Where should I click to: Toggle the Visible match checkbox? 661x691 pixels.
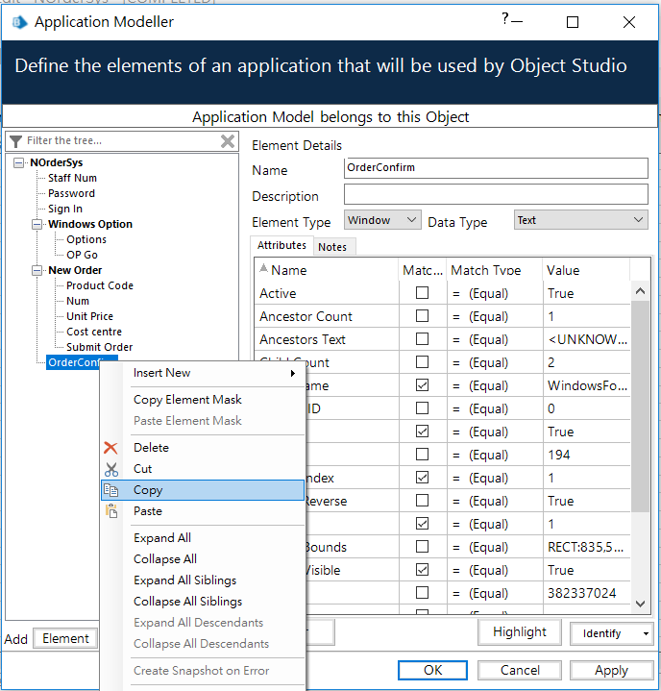click(422, 569)
